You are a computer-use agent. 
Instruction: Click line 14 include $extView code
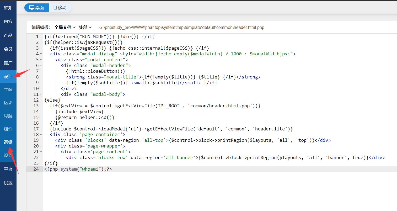[x=79, y=112]
